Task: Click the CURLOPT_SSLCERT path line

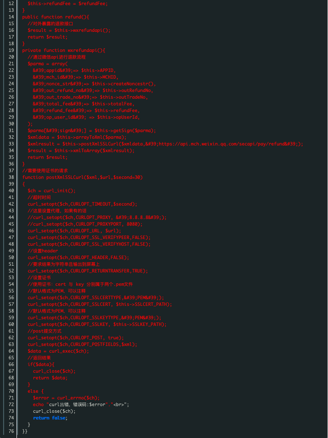Action: tap(100, 304)
